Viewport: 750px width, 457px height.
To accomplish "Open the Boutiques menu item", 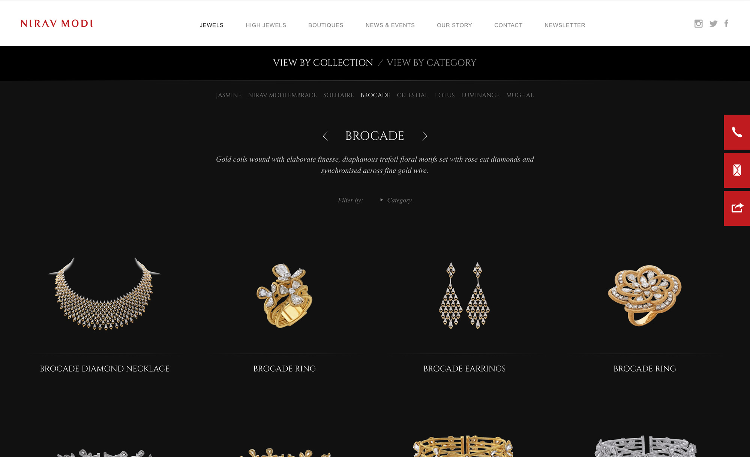I will click(x=326, y=25).
